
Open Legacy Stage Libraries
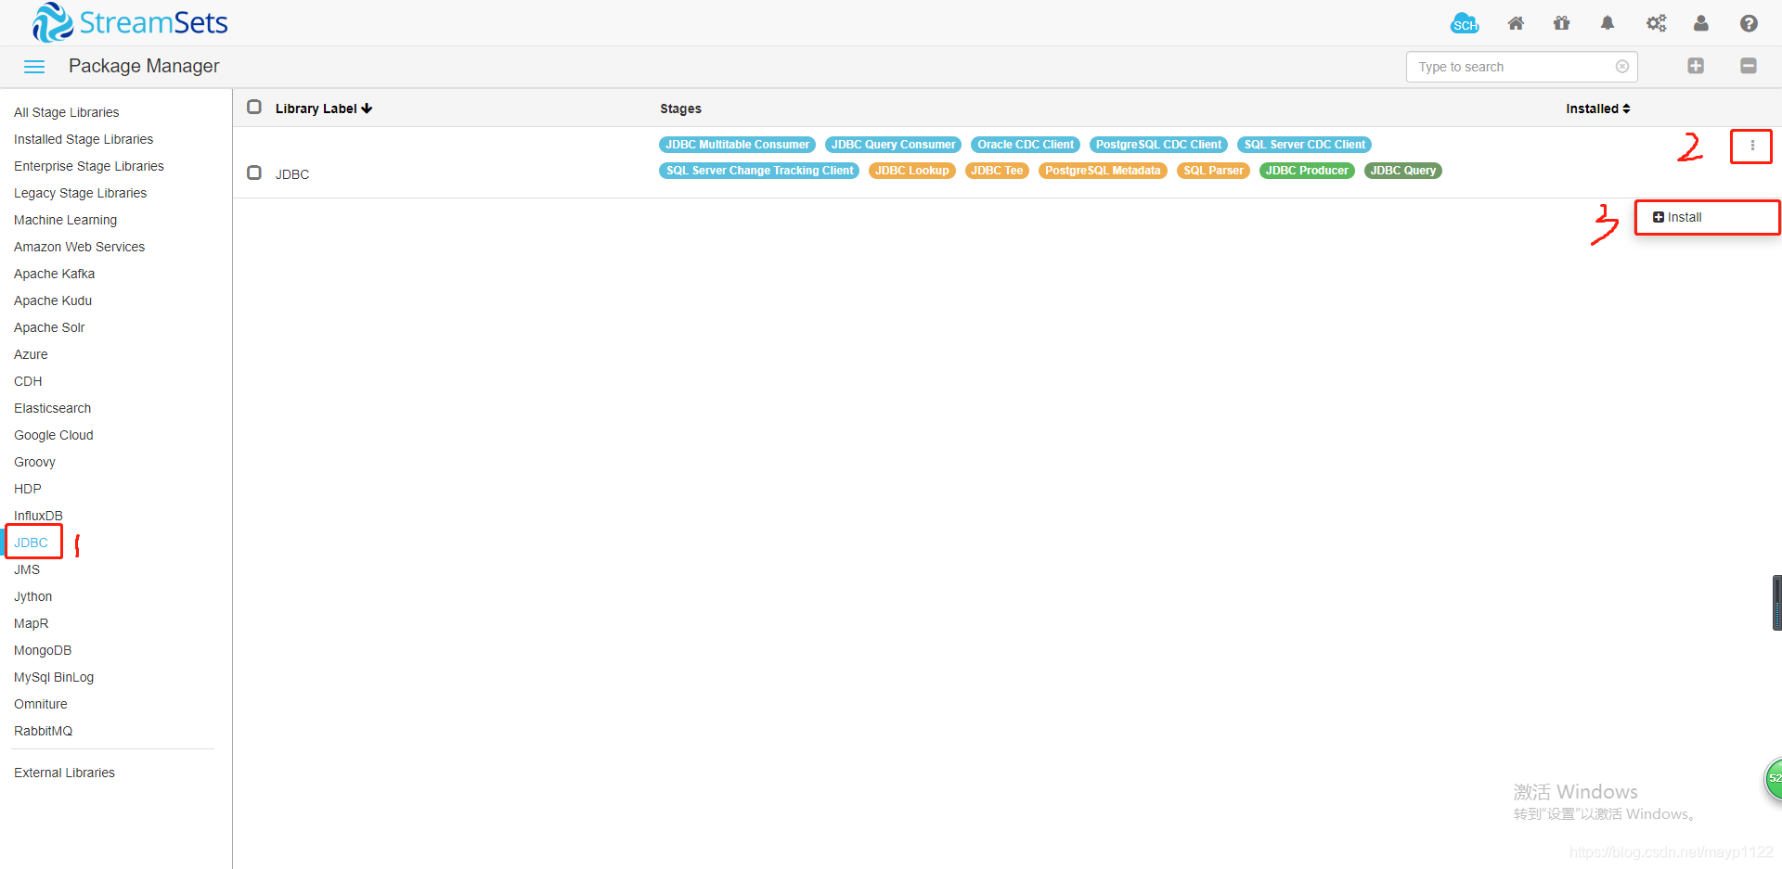click(x=81, y=193)
